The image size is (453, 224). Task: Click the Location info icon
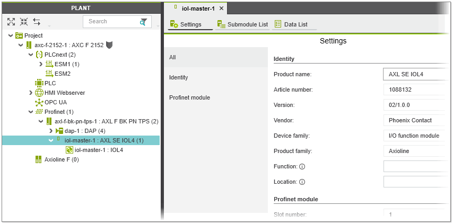301,182
